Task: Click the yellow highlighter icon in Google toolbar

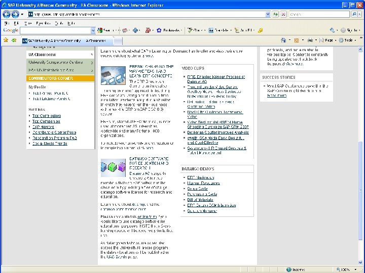Action: point(260,30)
